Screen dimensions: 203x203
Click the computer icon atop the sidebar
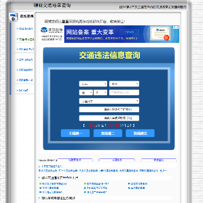(13, 17)
